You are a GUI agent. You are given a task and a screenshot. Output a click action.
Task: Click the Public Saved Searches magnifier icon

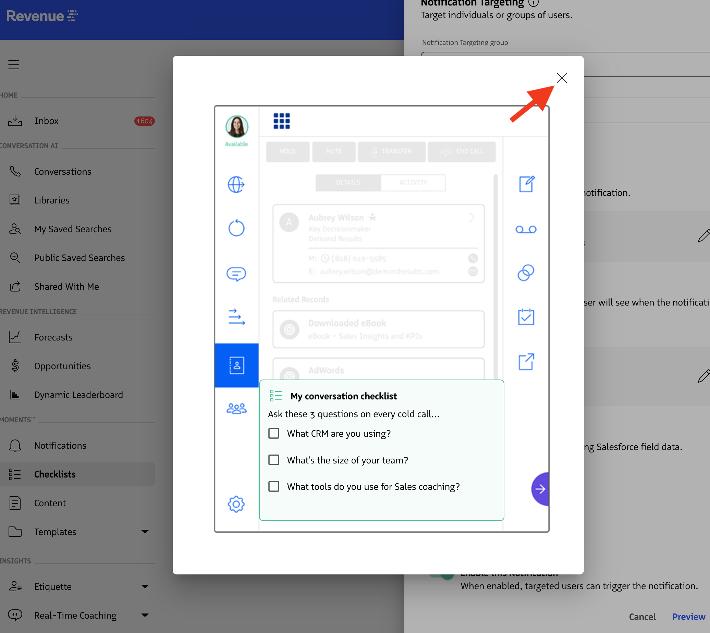[15, 257]
